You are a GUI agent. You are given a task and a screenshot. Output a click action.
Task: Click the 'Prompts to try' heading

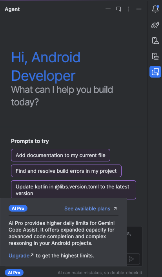pyautogui.click(x=30, y=141)
